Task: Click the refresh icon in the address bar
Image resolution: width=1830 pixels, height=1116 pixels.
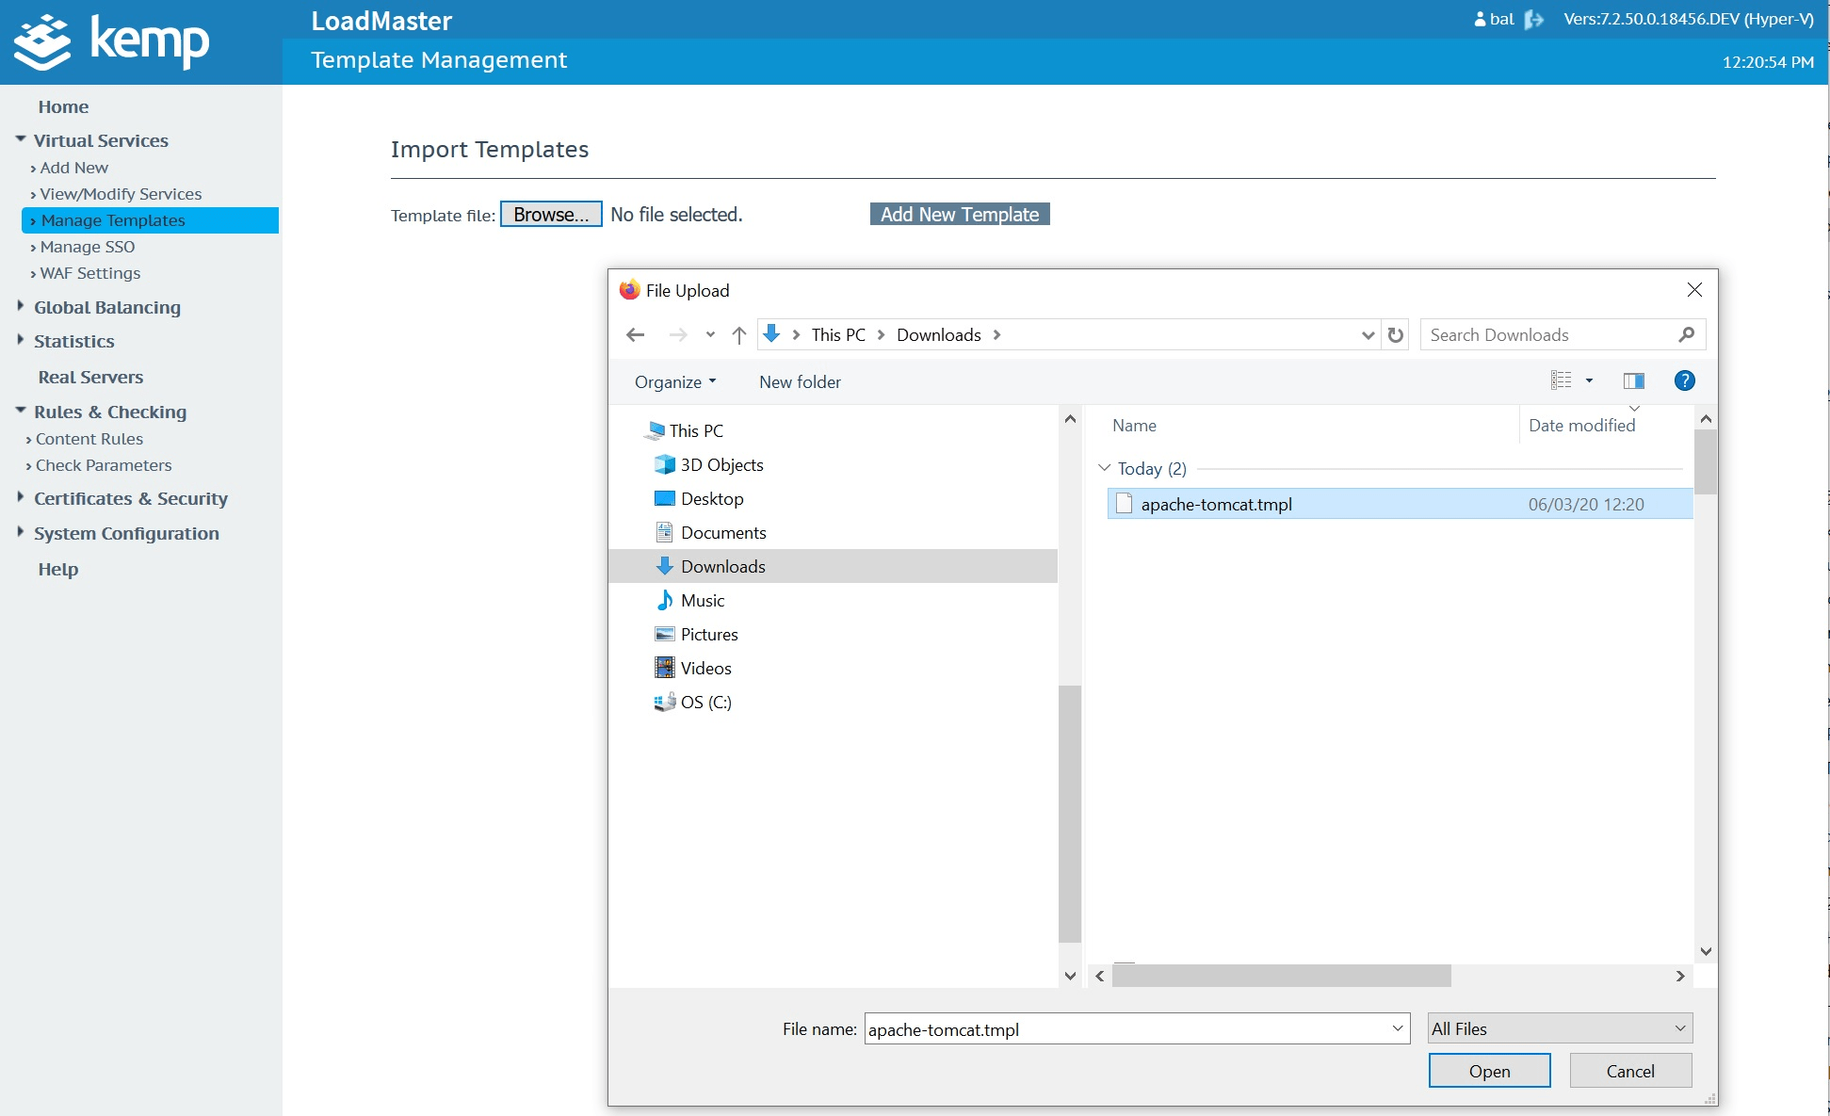Action: click(x=1395, y=335)
